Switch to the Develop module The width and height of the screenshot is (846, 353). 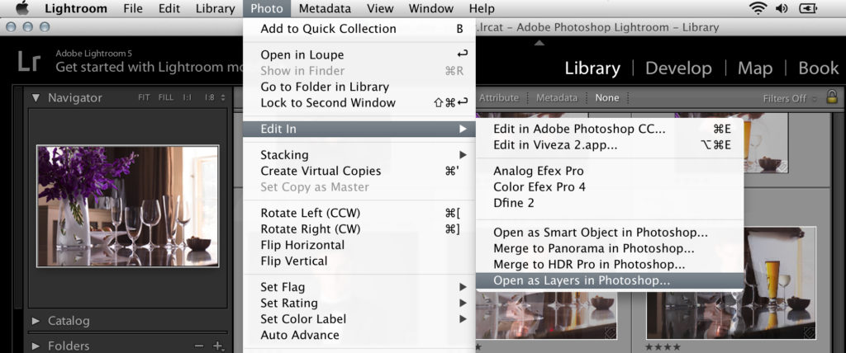coord(677,68)
